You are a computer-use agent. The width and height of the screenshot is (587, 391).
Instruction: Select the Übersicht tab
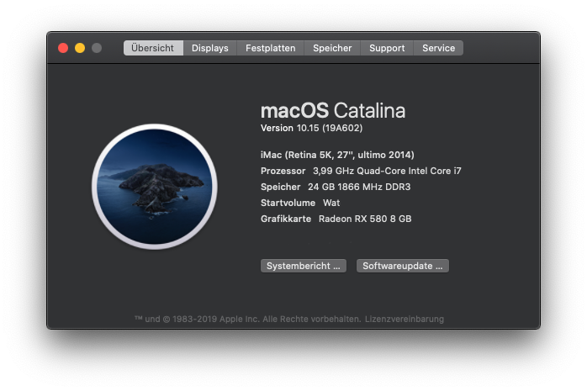pos(153,48)
